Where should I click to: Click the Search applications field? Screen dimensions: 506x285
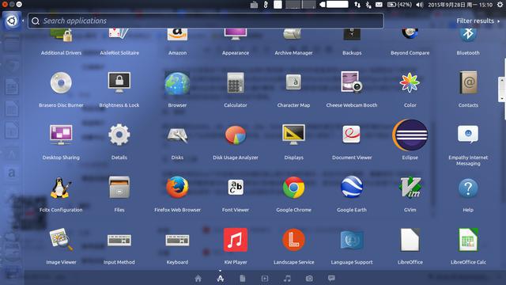(x=206, y=21)
